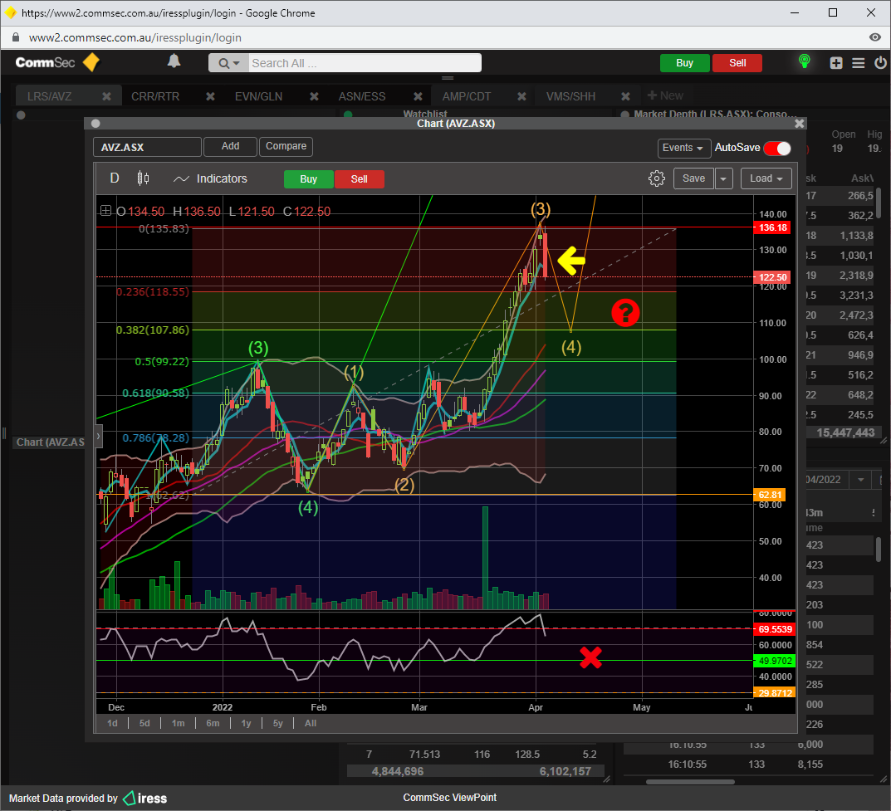Close the Chart (AVZ.ASX) window
Screen dimensions: 891x811
(x=799, y=124)
